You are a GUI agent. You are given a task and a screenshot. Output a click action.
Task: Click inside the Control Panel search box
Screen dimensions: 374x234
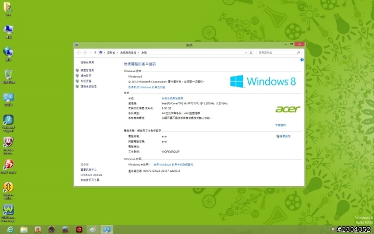tap(276, 53)
